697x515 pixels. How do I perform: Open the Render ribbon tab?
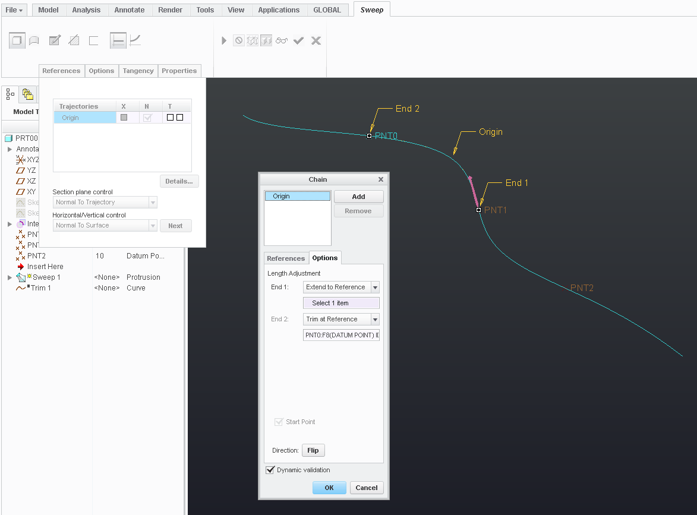click(171, 10)
